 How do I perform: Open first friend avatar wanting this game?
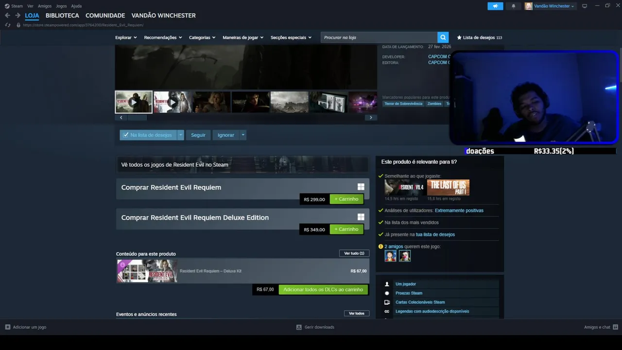391,256
